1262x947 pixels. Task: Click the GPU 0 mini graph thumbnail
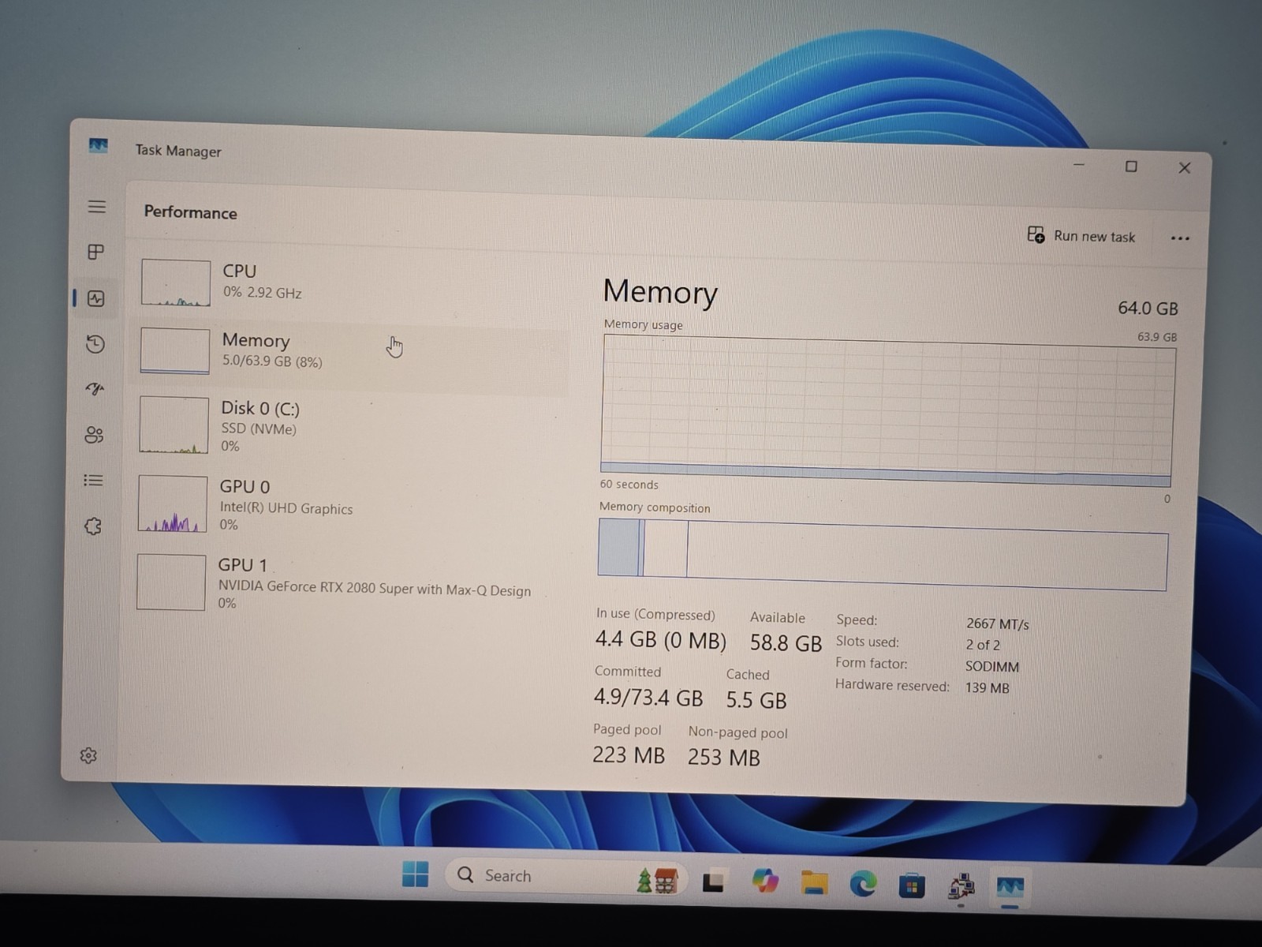172,503
